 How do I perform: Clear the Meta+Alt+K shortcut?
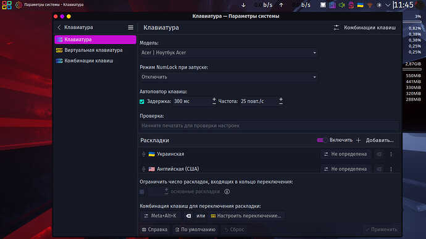click(188, 216)
